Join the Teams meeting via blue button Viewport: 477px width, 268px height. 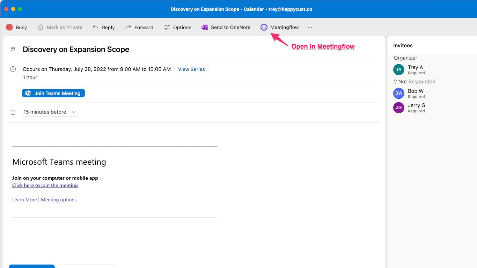tap(53, 93)
